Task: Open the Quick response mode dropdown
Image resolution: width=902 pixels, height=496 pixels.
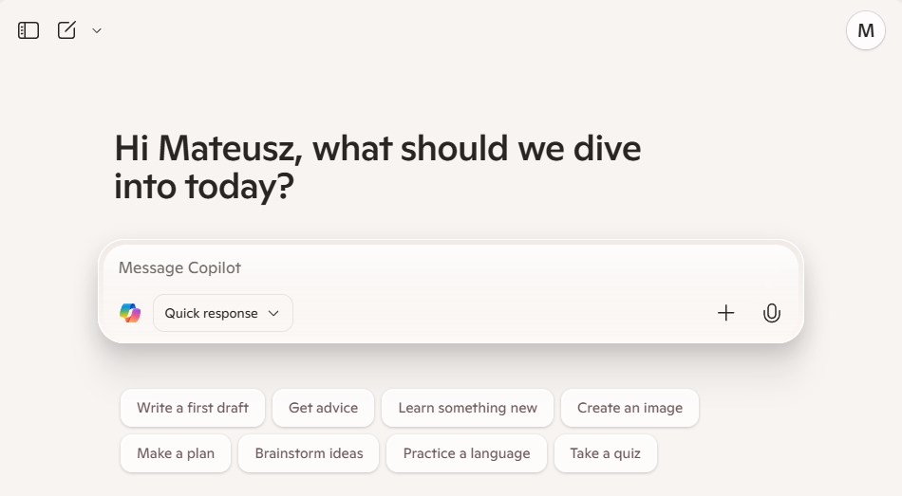Action: click(x=222, y=313)
